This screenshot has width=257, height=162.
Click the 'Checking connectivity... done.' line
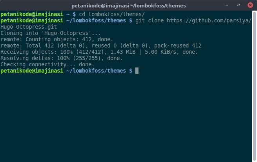[x=47, y=64]
